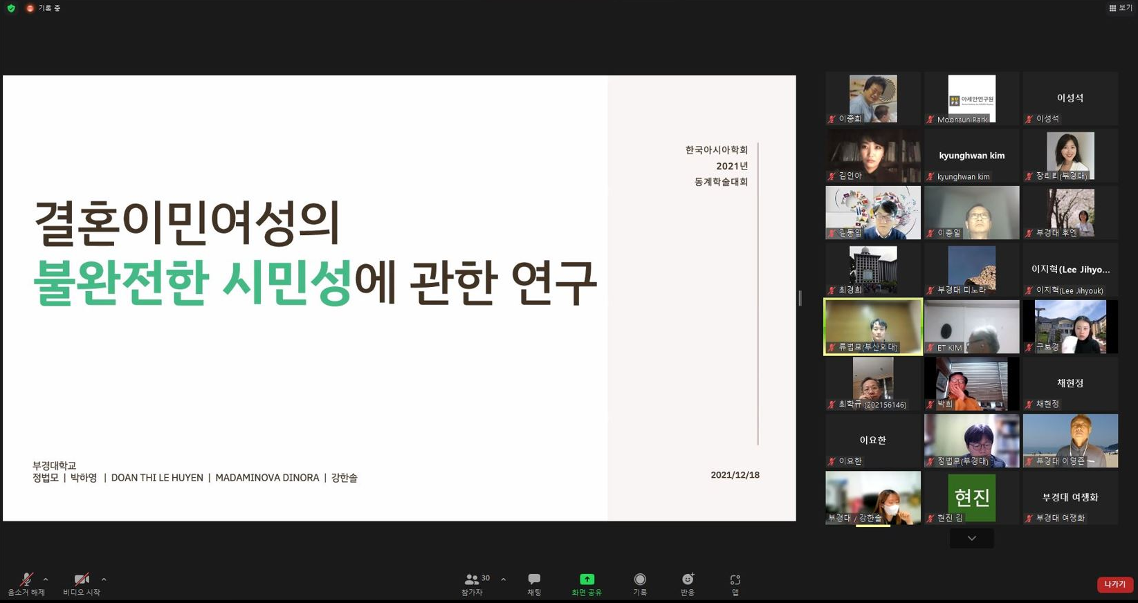Click the 현진 김 participant tile
Viewport: 1138px width, 603px height.
(x=971, y=498)
